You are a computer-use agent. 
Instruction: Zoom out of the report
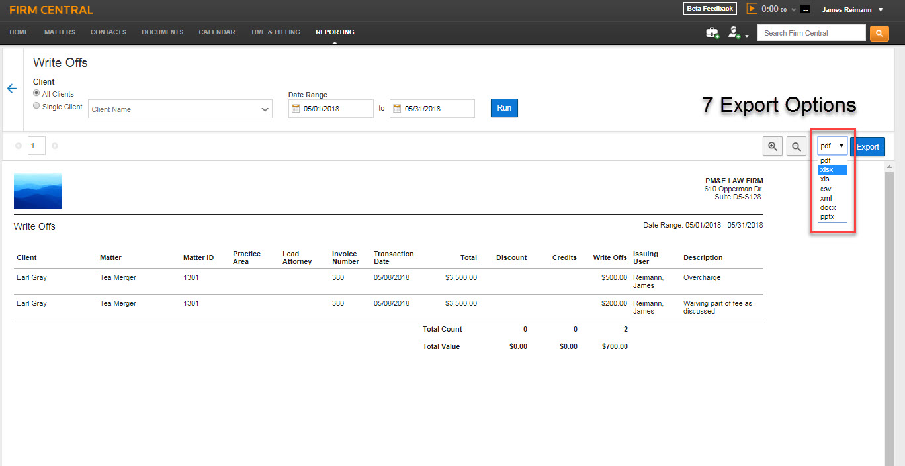coord(797,146)
